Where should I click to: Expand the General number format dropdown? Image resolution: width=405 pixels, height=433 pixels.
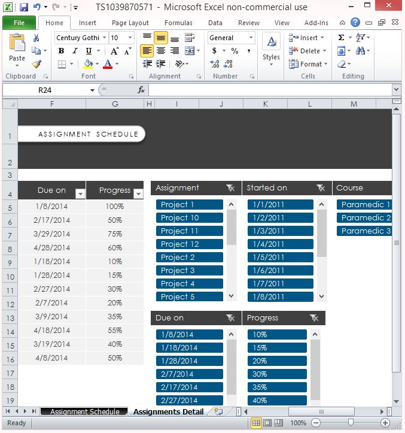coord(251,38)
